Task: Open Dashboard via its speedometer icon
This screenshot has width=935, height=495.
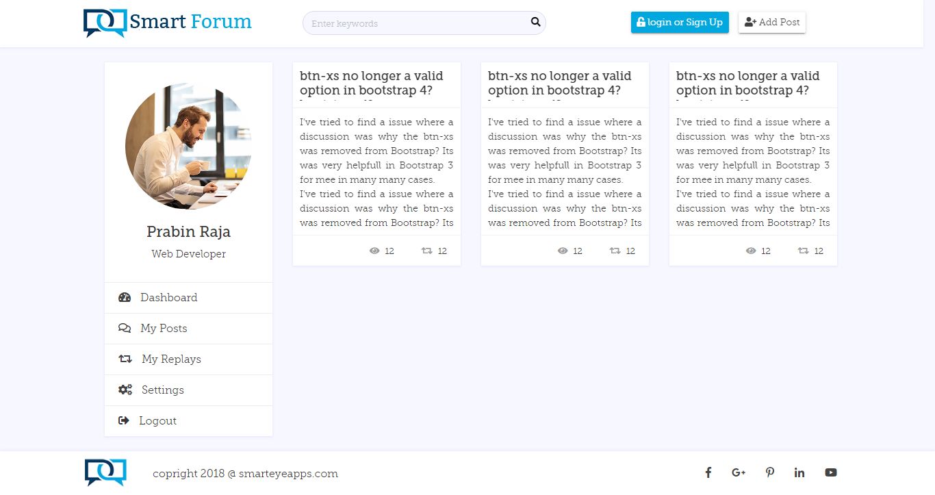Action: pos(125,297)
